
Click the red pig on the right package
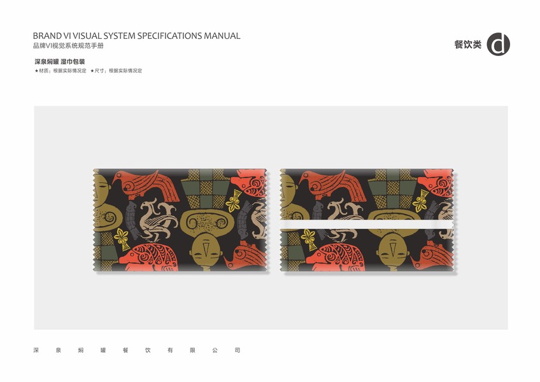pyautogui.click(x=336, y=257)
